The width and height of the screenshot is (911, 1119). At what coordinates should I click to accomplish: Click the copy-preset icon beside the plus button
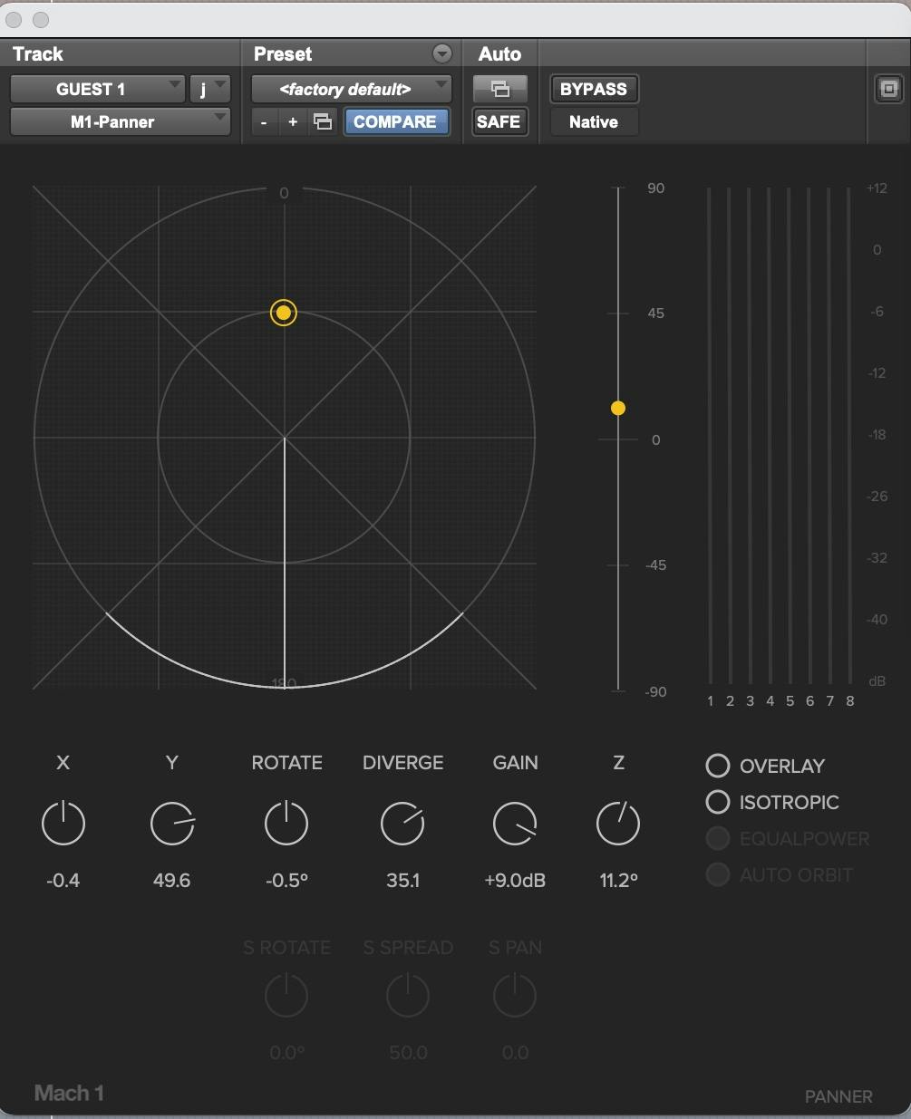(322, 121)
